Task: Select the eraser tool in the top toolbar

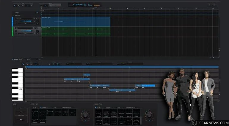Action: coord(23,6)
